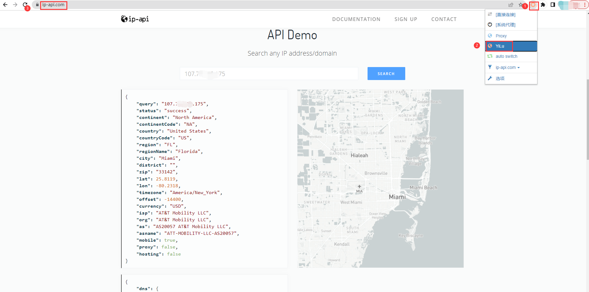589x292 pixels.
Task: Click the lon value -80.2318
Action: pos(167,186)
